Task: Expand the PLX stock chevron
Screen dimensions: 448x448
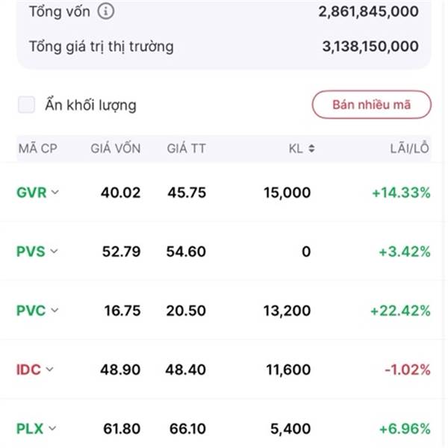Action: (x=53, y=429)
